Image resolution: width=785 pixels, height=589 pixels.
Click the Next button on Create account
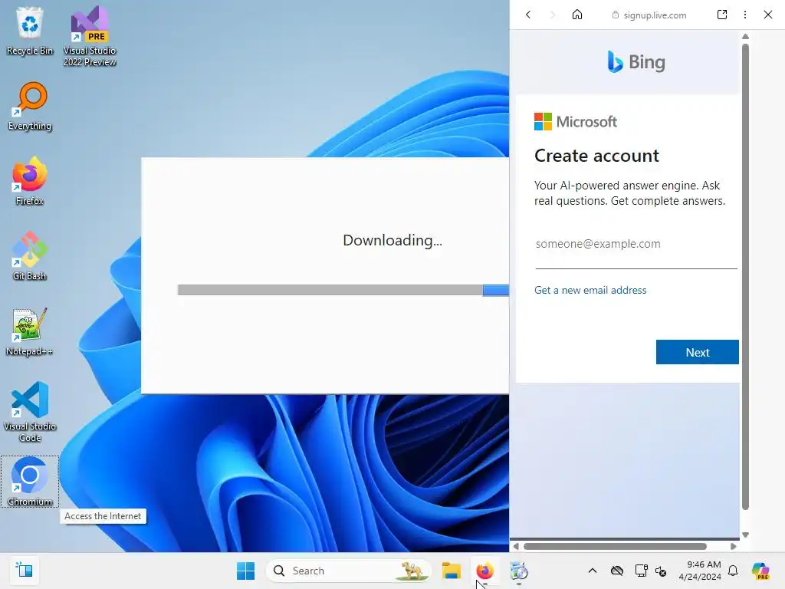pyautogui.click(x=697, y=352)
